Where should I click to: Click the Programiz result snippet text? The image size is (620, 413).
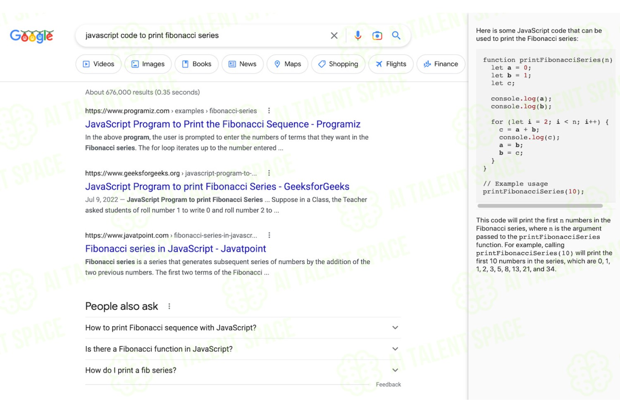click(227, 142)
